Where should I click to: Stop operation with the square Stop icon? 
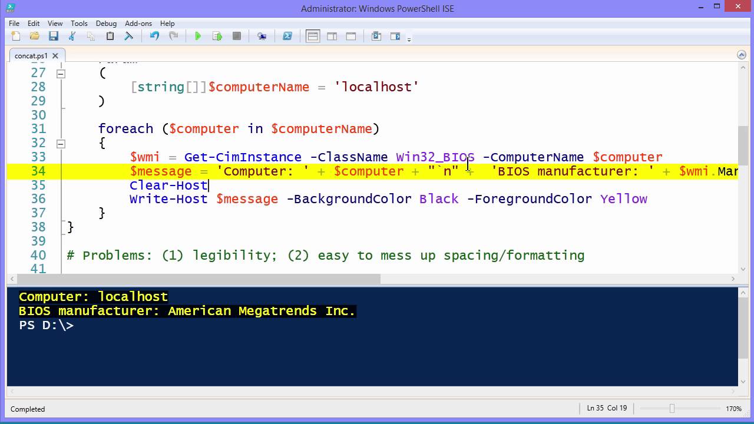[x=237, y=37]
